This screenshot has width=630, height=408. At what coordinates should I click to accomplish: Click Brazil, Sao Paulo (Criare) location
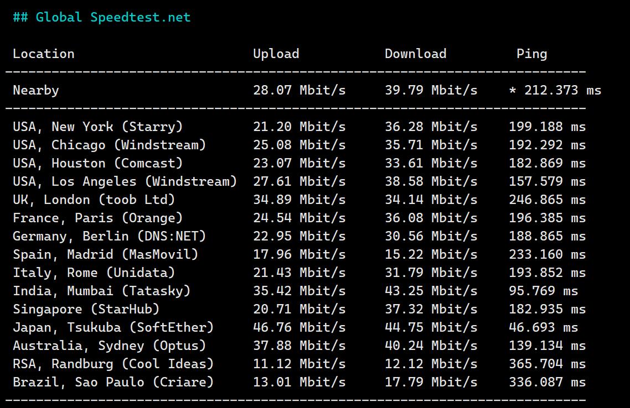coord(113,382)
